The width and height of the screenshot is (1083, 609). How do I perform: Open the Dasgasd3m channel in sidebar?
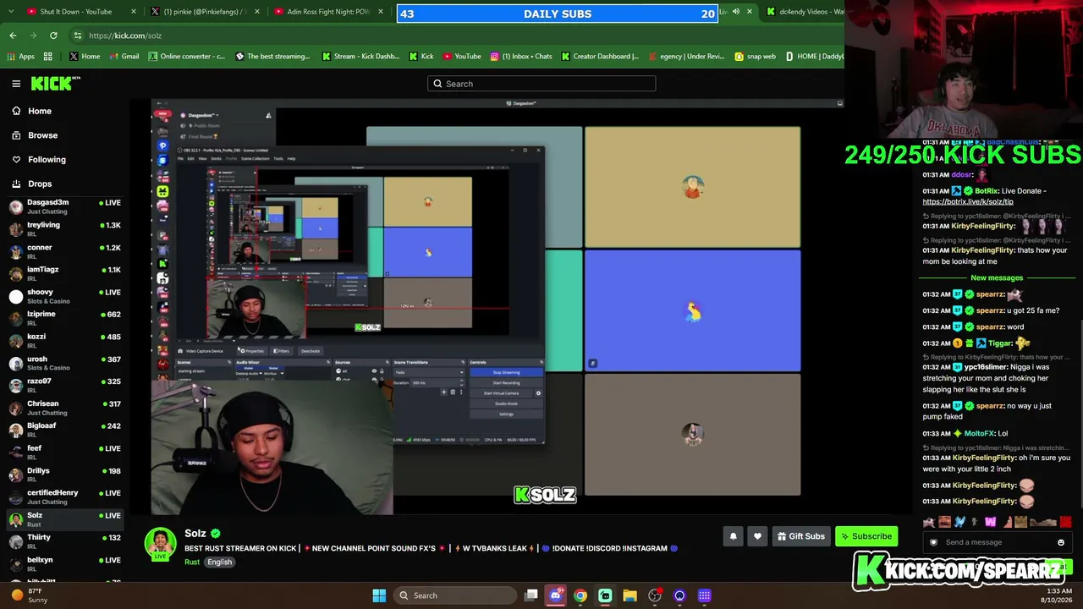[64, 206]
